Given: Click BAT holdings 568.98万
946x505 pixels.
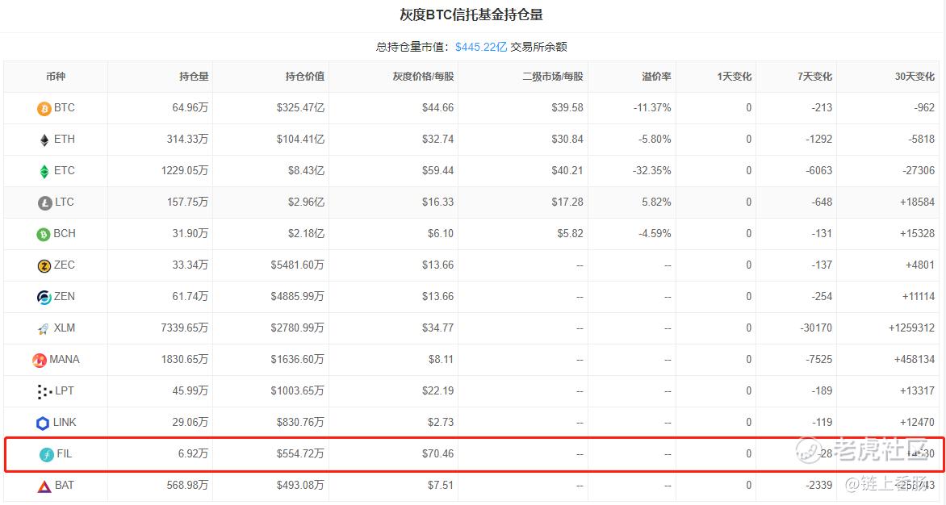Looking at the screenshot, I should 187,485.
